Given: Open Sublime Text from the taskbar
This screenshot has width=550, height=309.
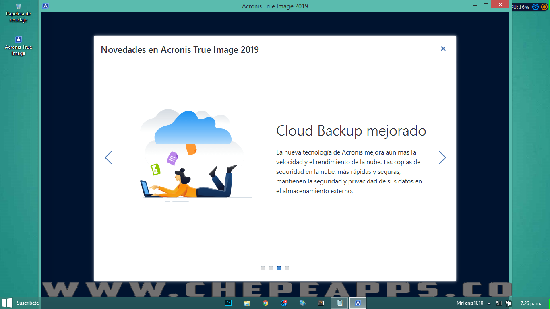Looking at the screenshot, I should [321, 303].
